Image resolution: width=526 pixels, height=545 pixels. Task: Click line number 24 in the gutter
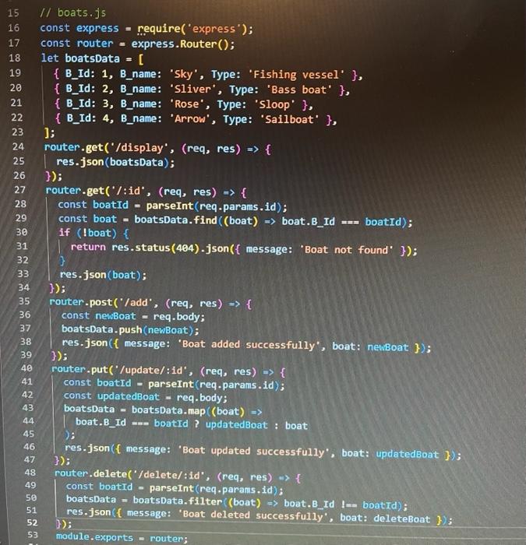coord(18,146)
